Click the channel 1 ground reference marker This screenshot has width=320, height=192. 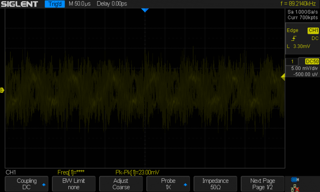(2, 90)
